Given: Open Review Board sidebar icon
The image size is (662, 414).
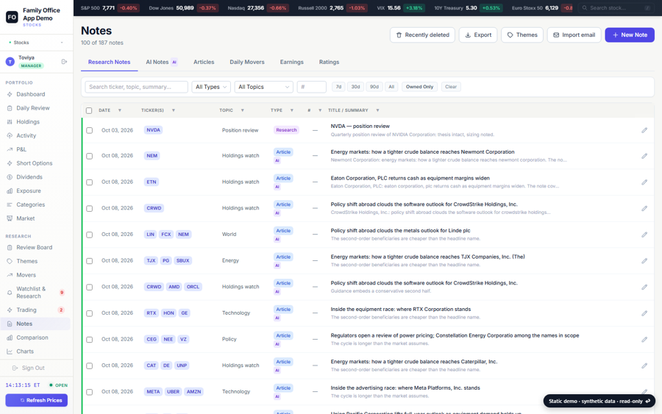Looking at the screenshot, I should pyautogui.click(x=10, y=247).
